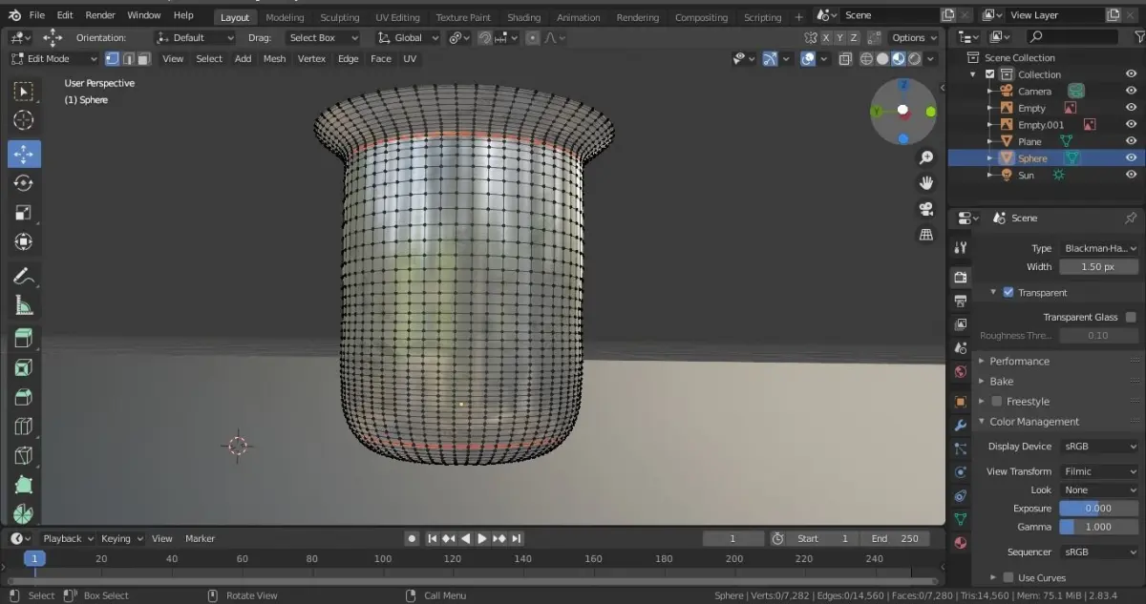The width and height of the screenshot is (1146, 604).
Task: Open the Render menu
Action: point(100,15)
